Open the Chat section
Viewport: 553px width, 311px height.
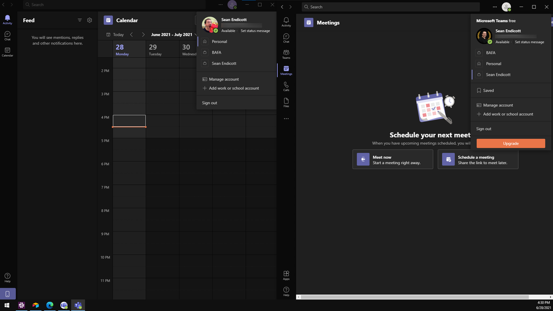[x=286, y=38]
